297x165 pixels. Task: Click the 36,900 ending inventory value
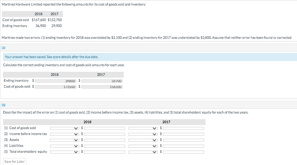tap(41, 26)
